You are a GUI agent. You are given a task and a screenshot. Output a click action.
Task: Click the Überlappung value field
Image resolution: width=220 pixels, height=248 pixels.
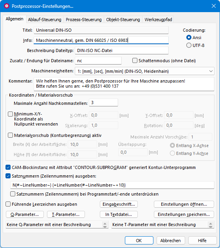point(133,152)
